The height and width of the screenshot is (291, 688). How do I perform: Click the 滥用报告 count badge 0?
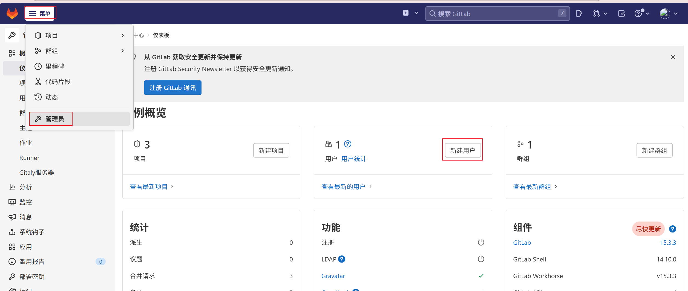coord(100,262)
